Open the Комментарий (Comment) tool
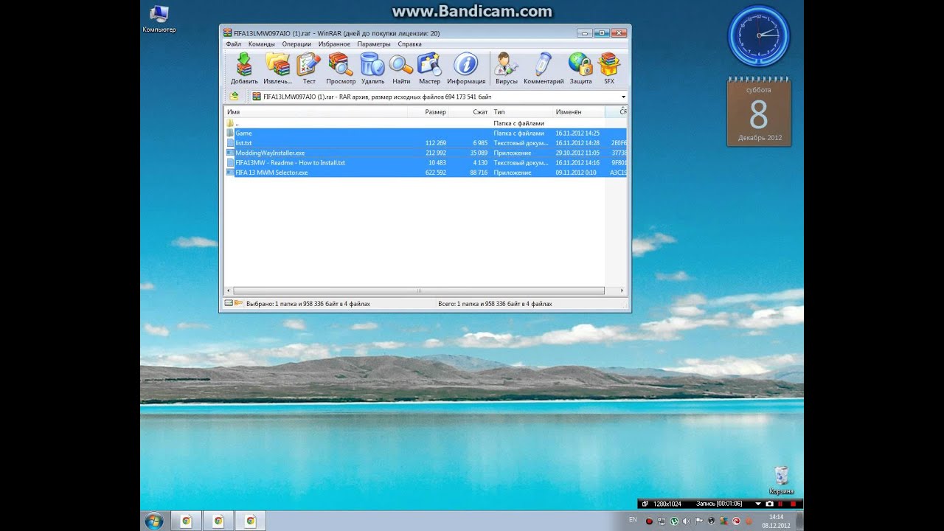 [544, 69]
